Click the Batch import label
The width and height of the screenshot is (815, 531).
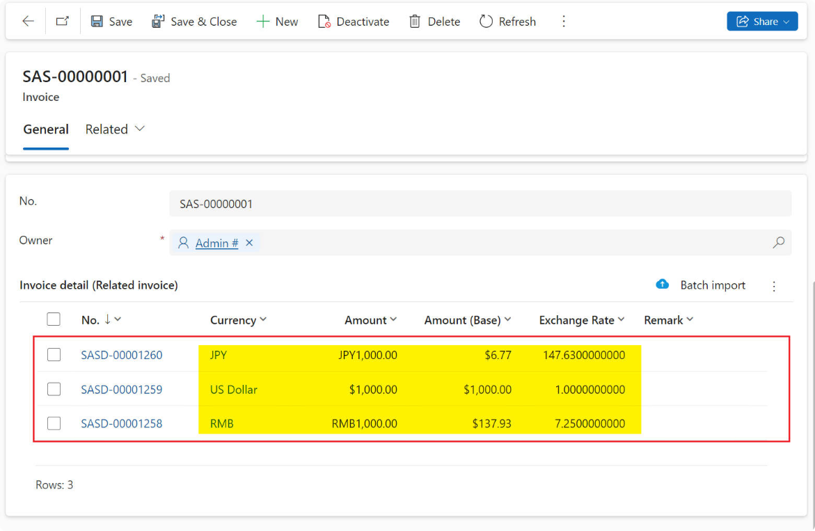point(713,285)
